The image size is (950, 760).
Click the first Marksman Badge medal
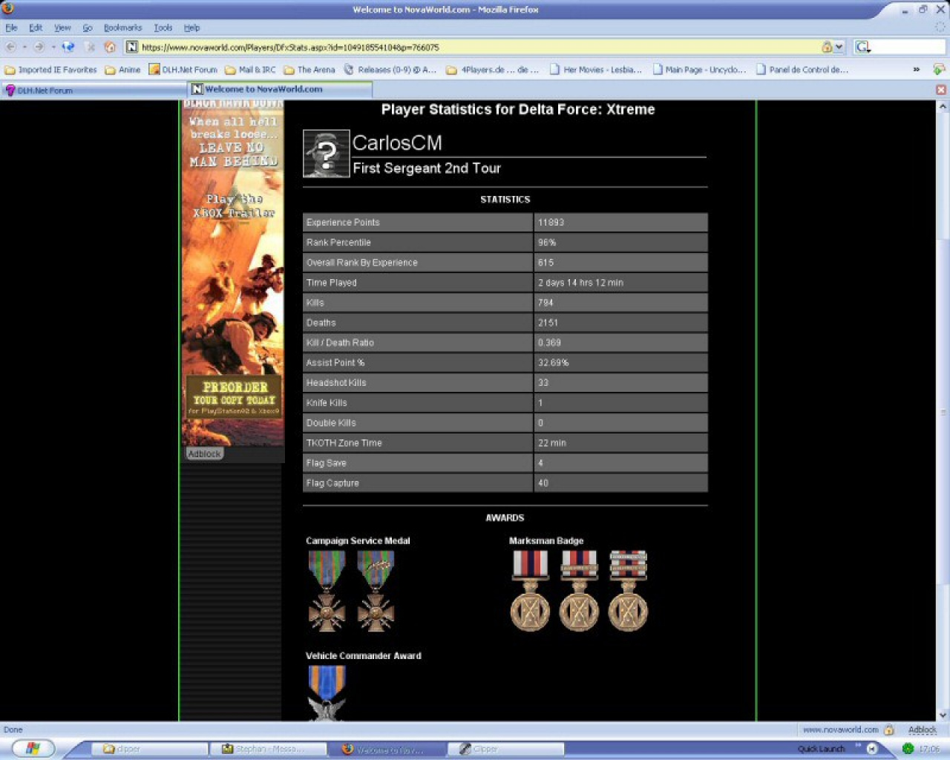[x=530, y=592]
